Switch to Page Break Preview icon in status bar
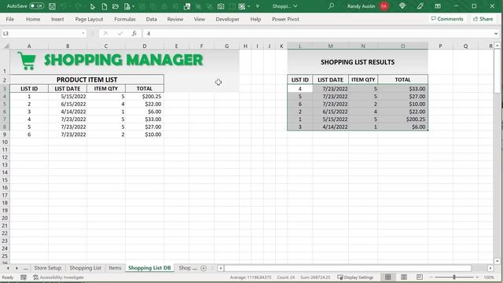The height and width of the screenshot is (283, 503). click(x=420, y=277)
